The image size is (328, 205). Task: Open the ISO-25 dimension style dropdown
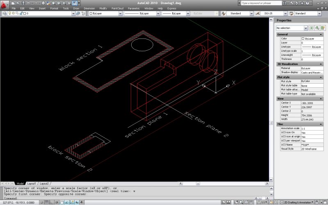285,14
